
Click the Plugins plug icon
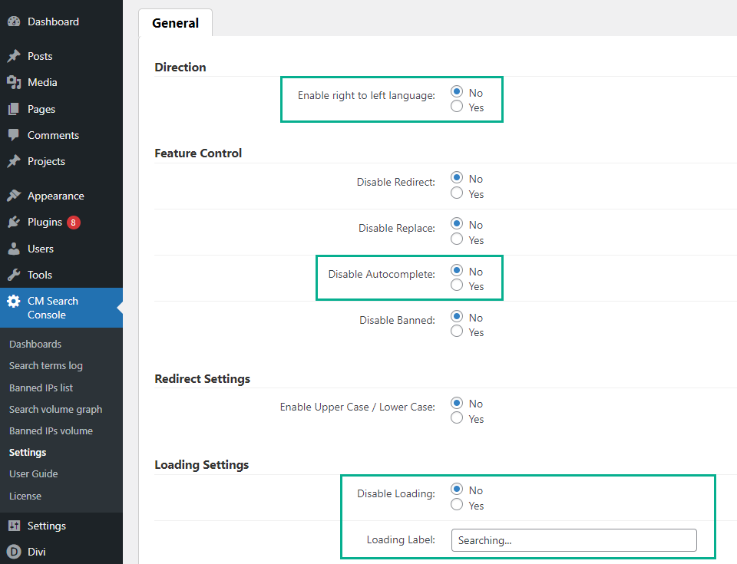click(x=14, y=222)
